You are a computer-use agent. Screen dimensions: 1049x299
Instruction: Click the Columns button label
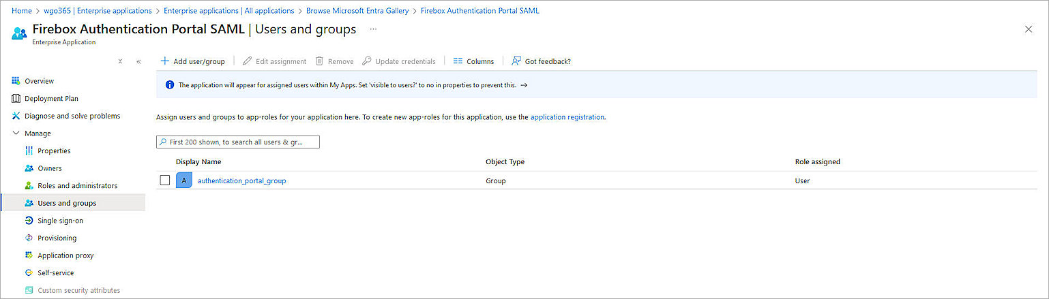coord(480,61)
